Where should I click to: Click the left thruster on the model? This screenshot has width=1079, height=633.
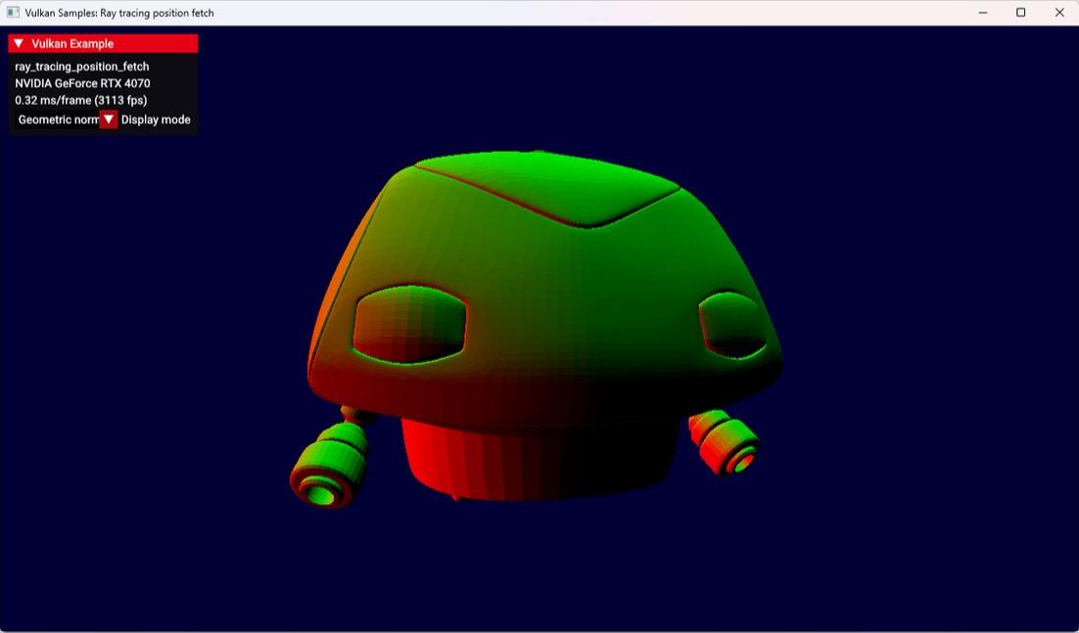[331, 470]
